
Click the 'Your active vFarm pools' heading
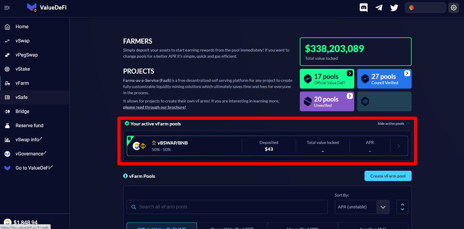[156, 124]
